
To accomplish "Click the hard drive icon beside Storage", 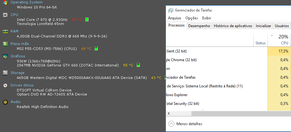I will point(5,73).
